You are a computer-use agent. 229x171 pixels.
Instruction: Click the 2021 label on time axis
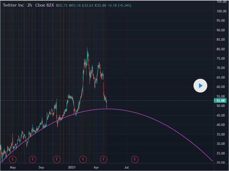point(72,167)
